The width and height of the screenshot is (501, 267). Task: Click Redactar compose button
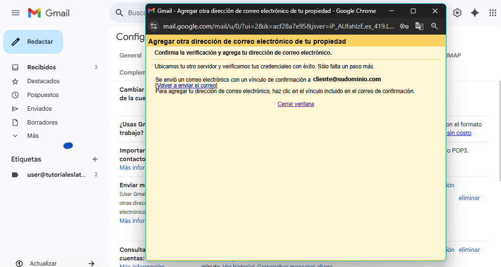(x=33, y=42)
